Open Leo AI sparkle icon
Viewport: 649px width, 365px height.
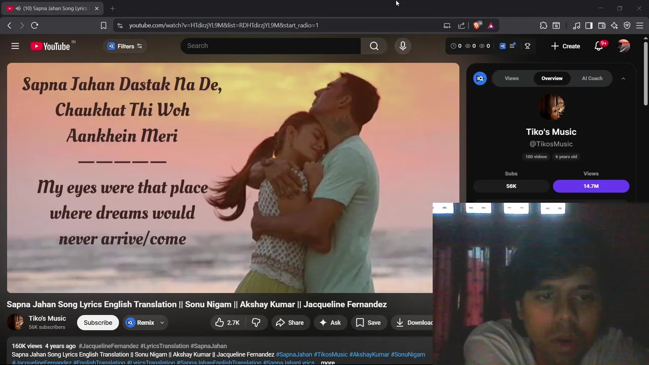[615, 25]
